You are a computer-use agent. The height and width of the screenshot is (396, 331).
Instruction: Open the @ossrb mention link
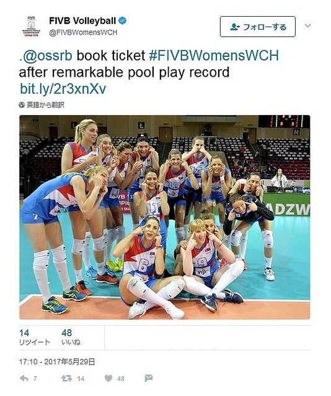(47, 56)
